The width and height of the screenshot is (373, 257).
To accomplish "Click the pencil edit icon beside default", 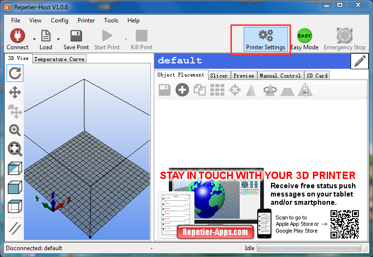I will pyautogui.click(x=359, y=61).
